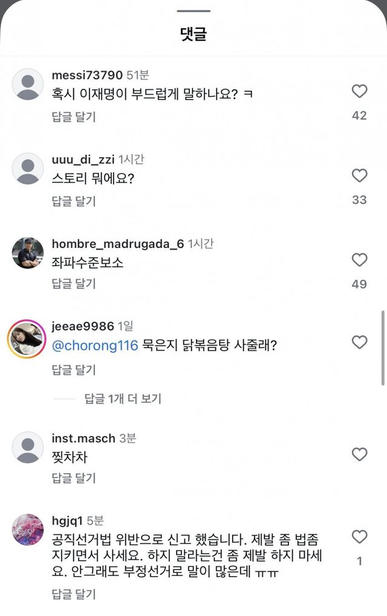Reply to the hgjq1 comment
387x616 pixels.
click(74, 594)
